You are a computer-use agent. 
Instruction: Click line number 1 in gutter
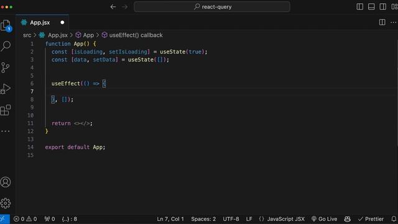pyautogui.click(x=32, y=44)
